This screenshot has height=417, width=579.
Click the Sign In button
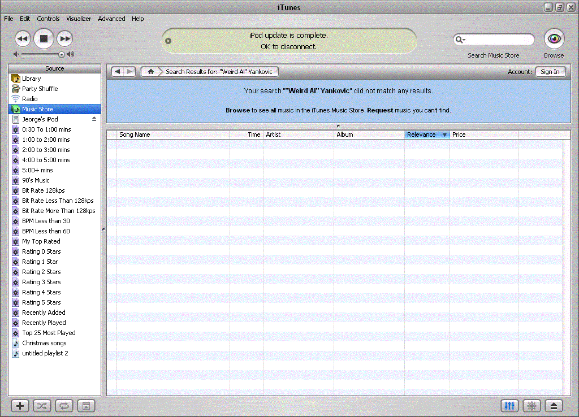(550, 72)
